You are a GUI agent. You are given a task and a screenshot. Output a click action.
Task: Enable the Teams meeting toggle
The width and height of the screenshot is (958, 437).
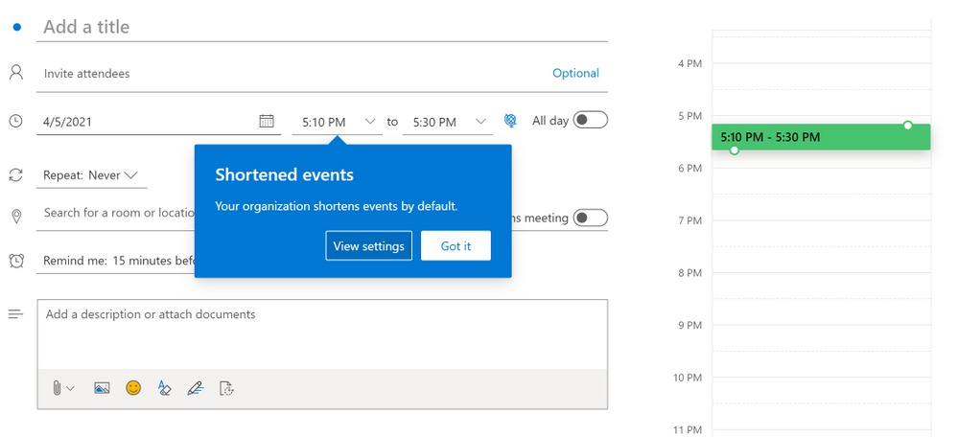coord(590,218)
